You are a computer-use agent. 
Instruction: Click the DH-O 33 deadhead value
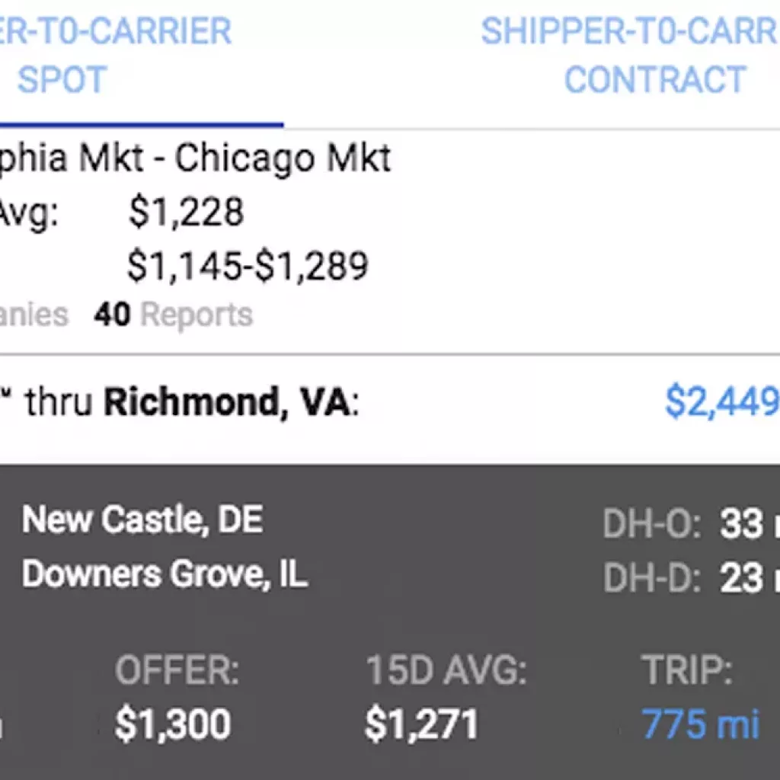click(x=750, y=524)
